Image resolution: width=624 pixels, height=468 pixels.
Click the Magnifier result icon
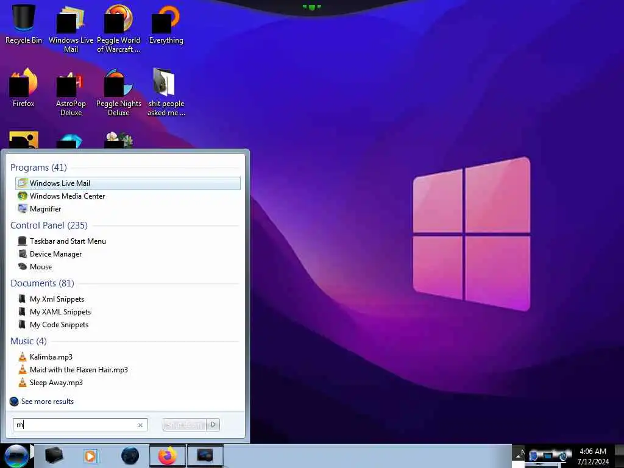point(23,208)
